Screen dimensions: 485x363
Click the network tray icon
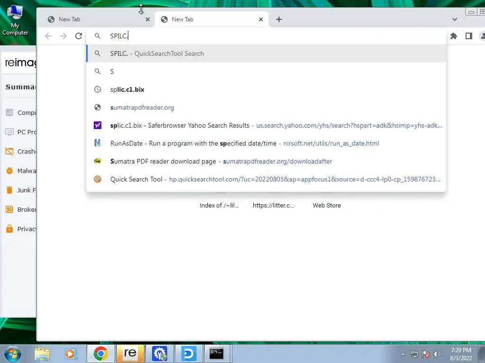tap(414, 354)
